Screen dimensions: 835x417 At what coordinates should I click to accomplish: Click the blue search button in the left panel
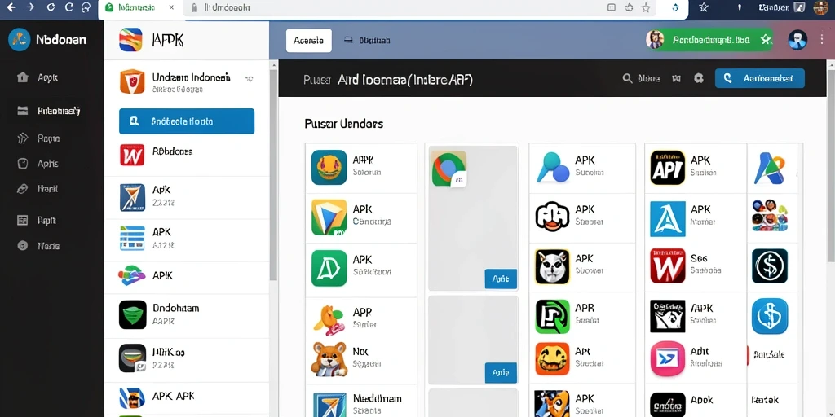pyautogui.click(x=187, y=121)
